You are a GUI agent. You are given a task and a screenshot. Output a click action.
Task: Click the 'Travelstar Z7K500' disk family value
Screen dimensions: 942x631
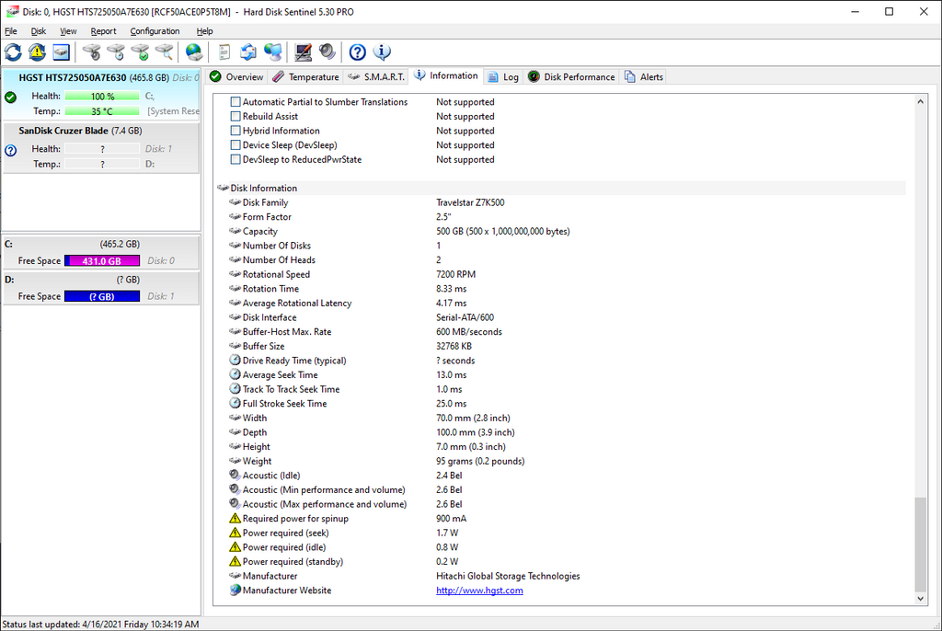tap(470, 202)
